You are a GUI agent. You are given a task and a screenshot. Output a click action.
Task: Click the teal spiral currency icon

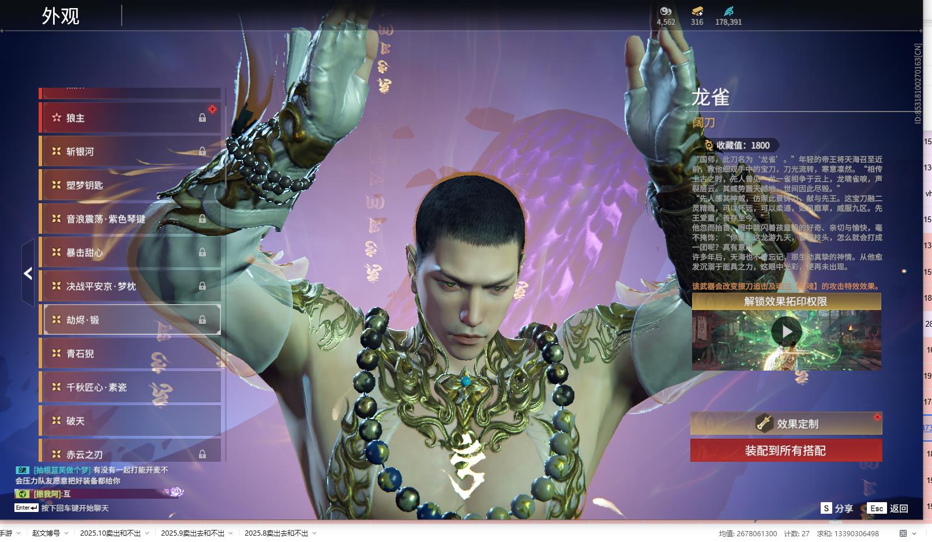[x=728, y=11]
